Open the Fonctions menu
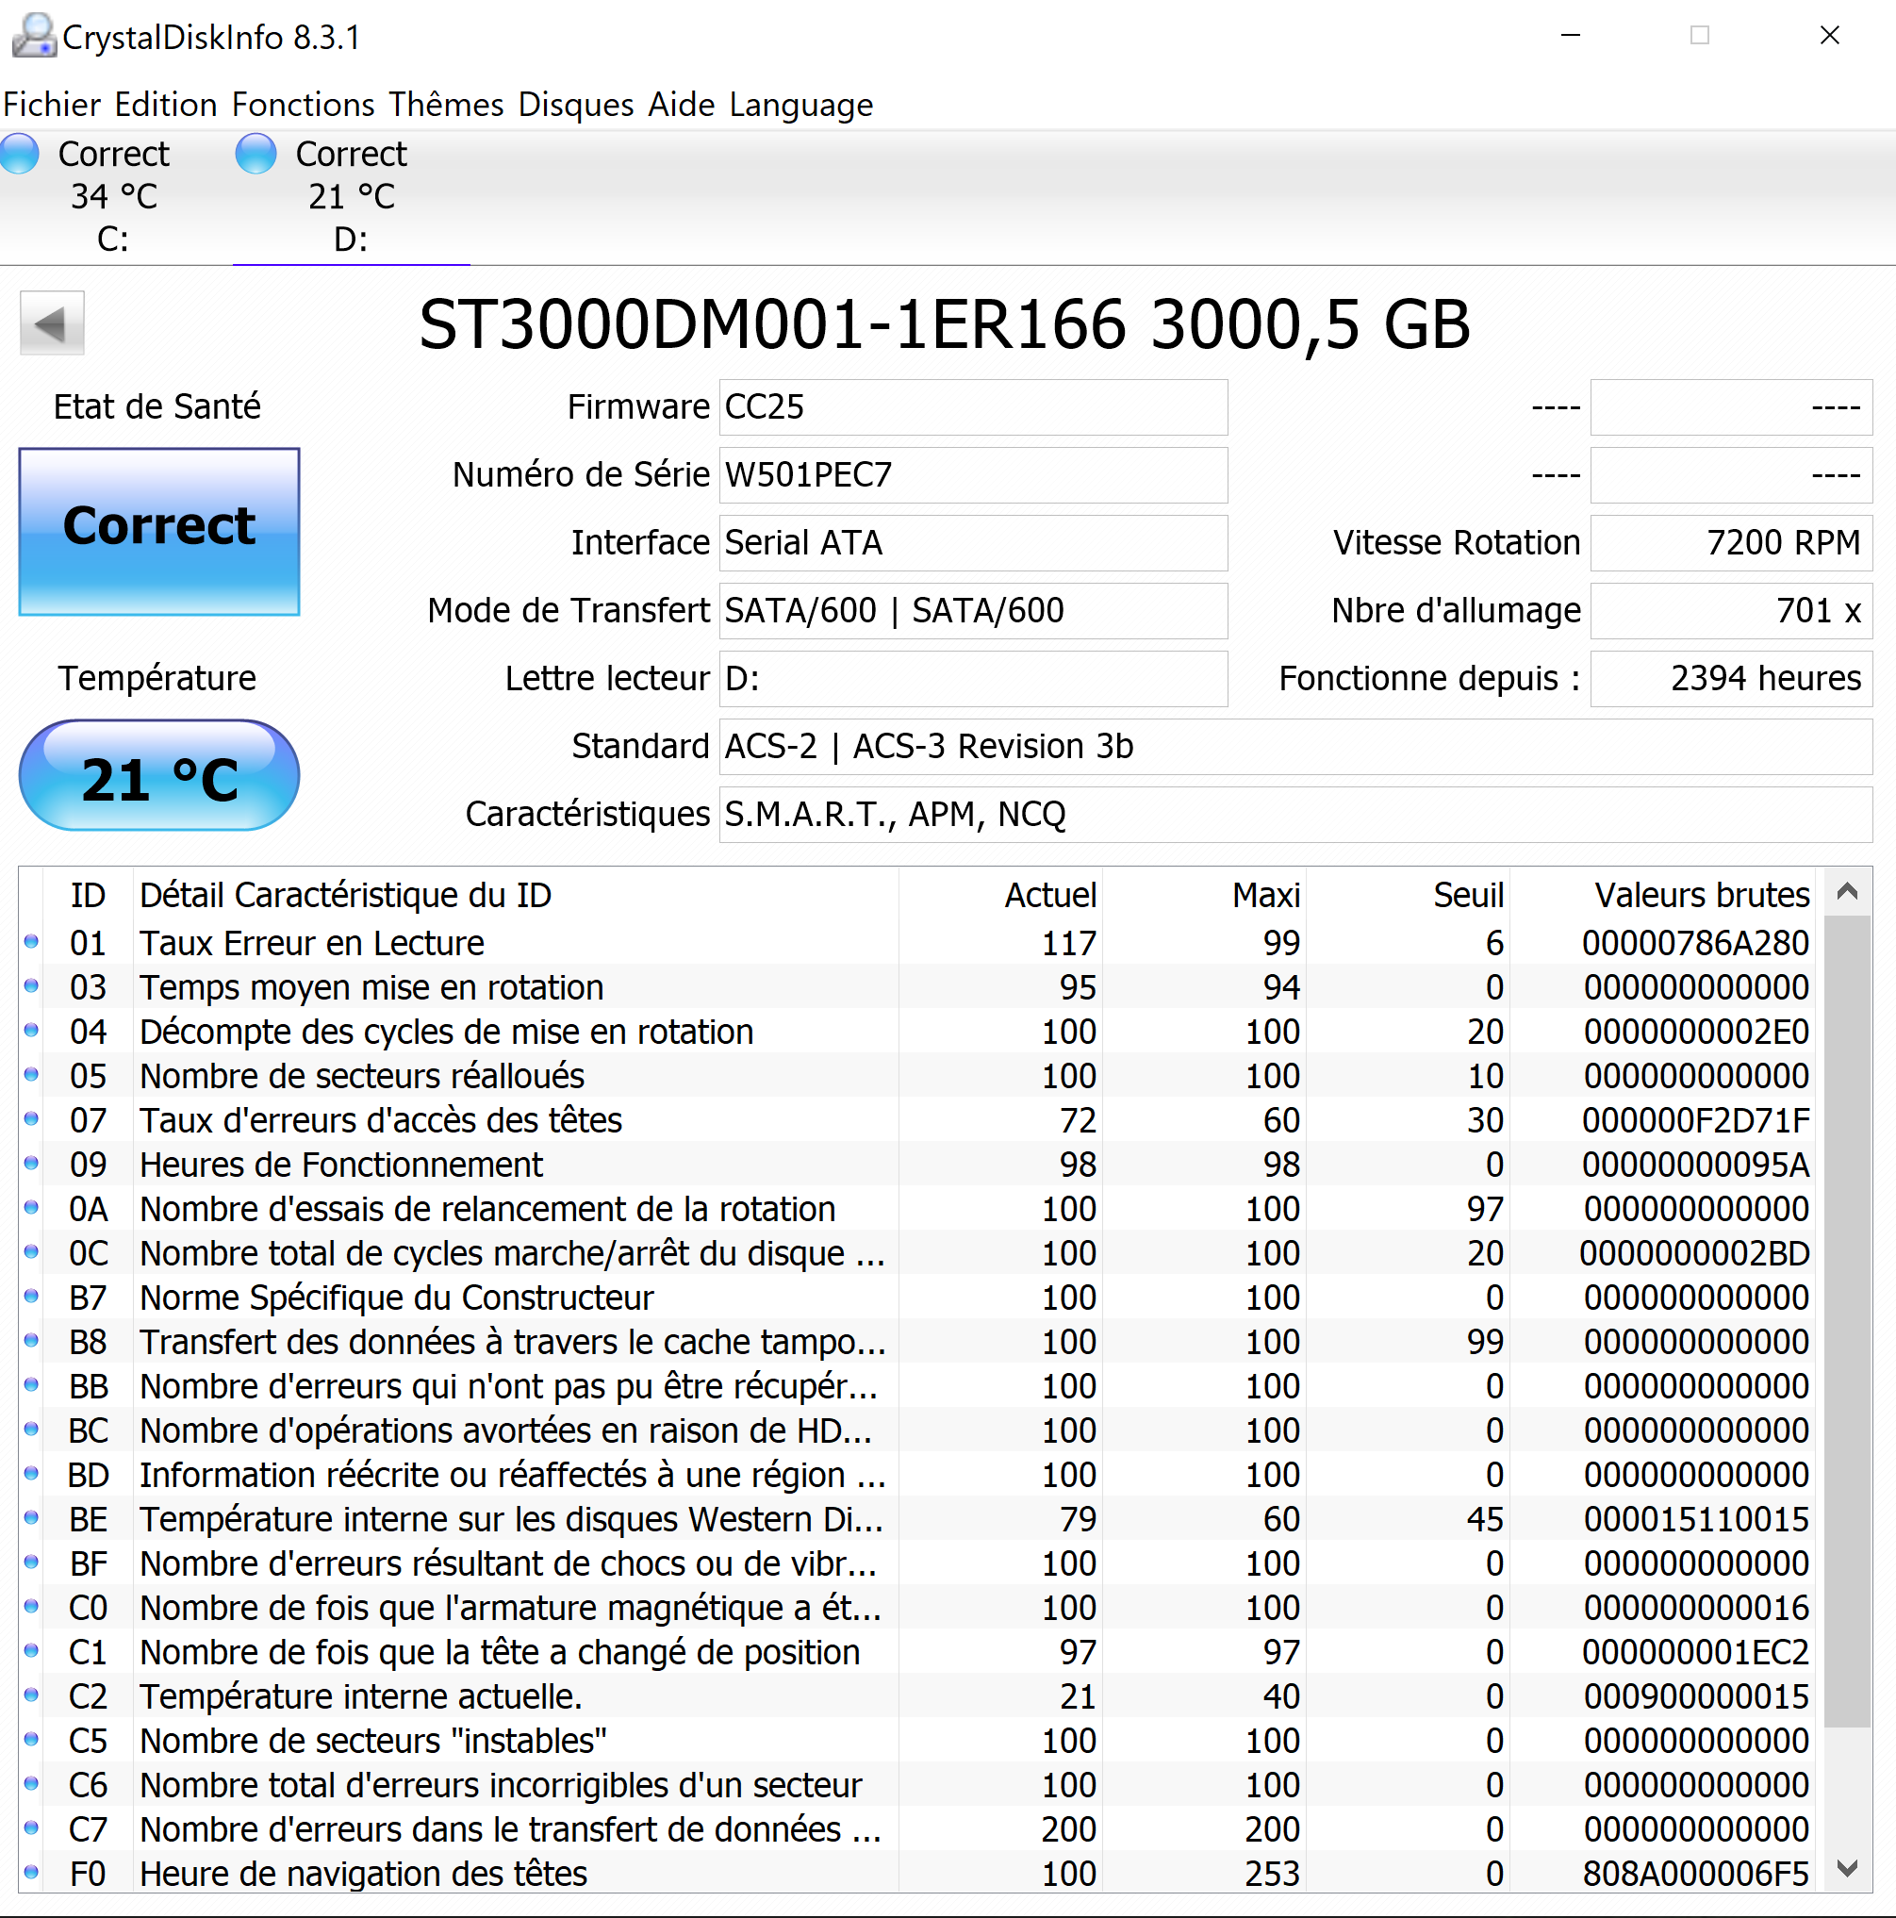Image resolution: width=1896 pixels, height=1918 pixels. pyautogui.click(x=303, y=105)
